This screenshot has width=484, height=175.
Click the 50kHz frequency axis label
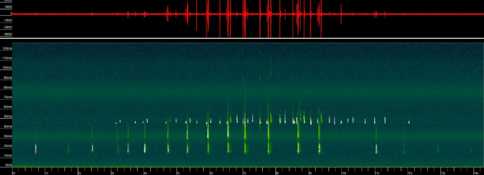tap(8, 117)
